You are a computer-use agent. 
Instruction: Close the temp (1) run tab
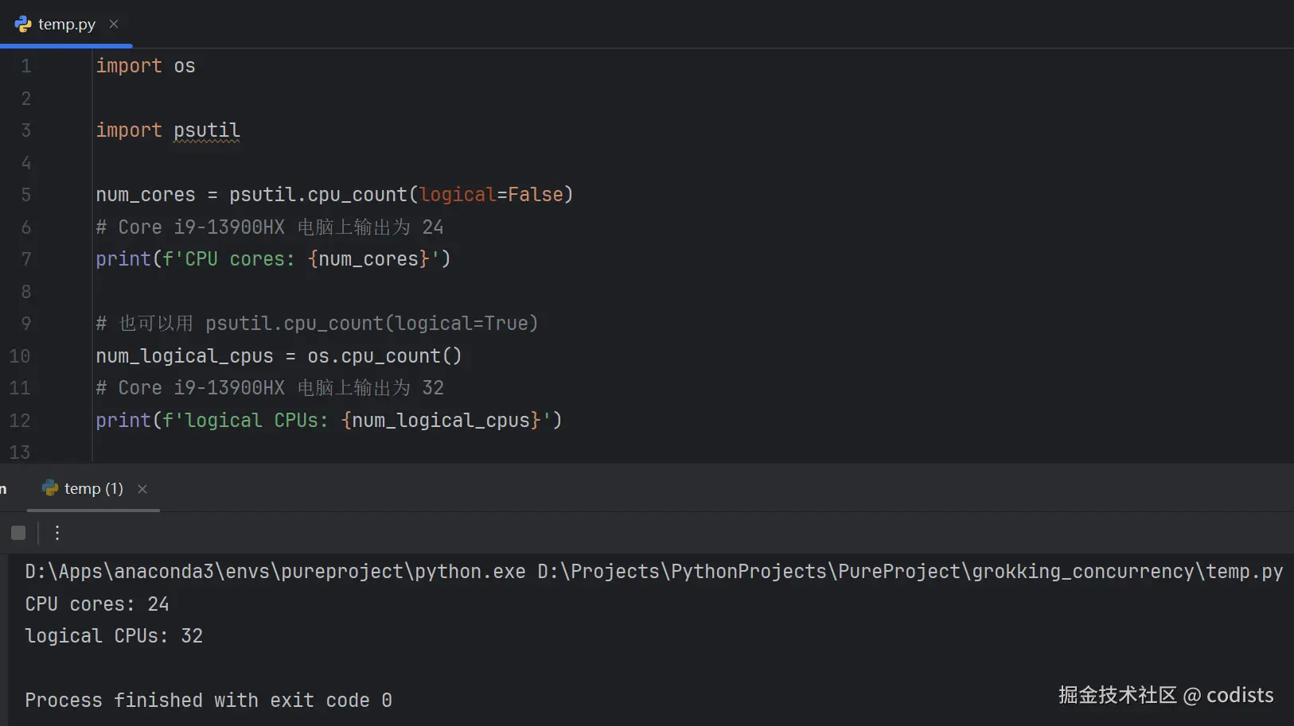coord(142,489)
